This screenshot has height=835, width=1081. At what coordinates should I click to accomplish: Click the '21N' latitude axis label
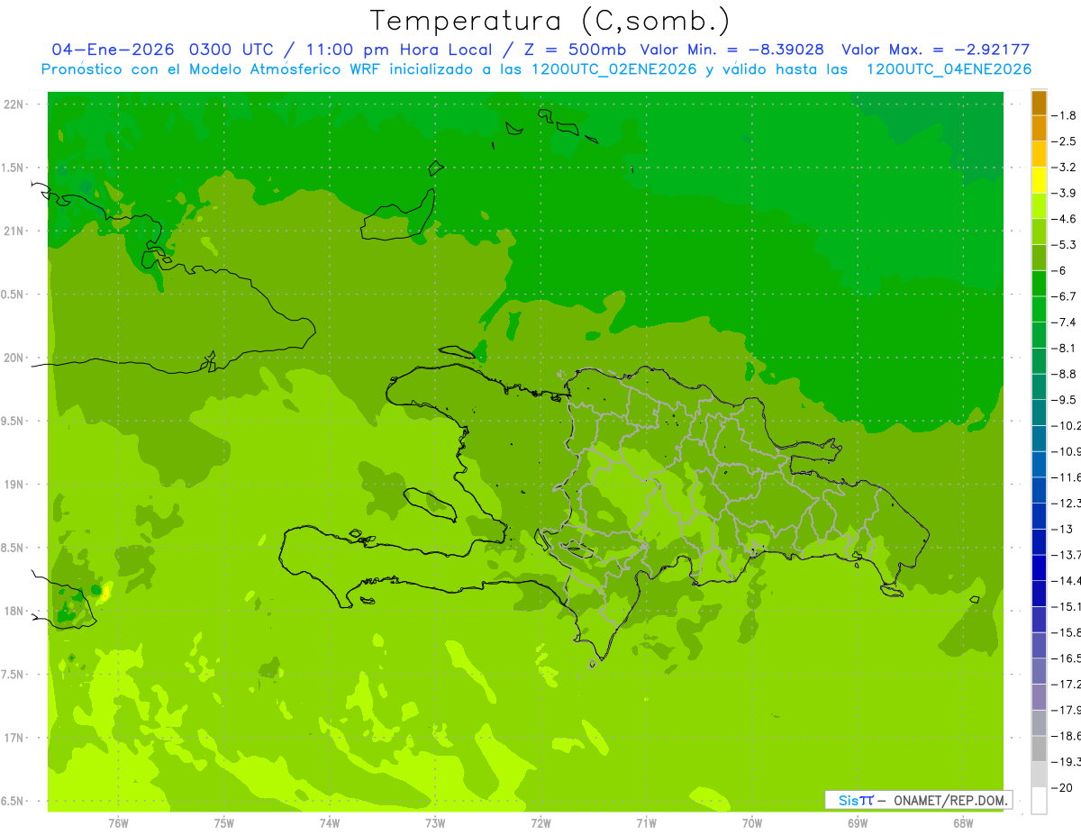[15, 231]
